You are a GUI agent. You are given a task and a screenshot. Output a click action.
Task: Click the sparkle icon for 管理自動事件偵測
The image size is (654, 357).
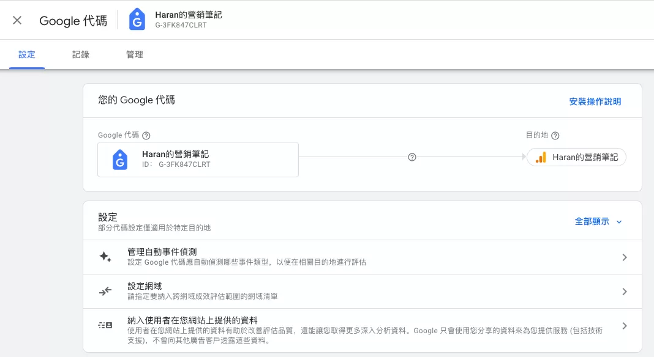pos(105,257)
